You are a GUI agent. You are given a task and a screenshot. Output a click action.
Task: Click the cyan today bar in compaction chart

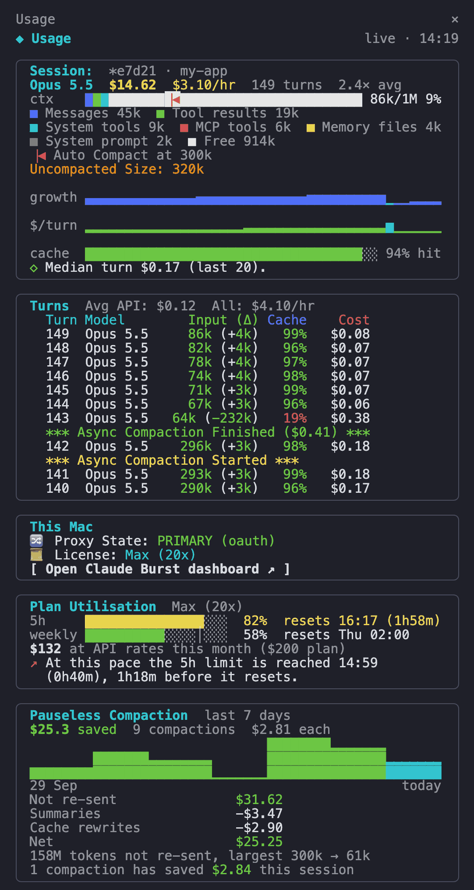click(x=413, y=770)
